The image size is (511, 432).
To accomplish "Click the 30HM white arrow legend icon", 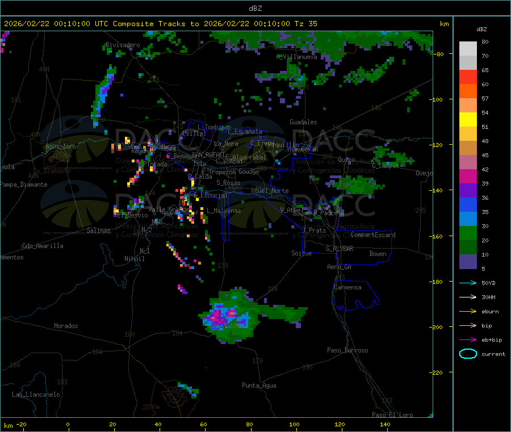I will click(x=468, y=297).
